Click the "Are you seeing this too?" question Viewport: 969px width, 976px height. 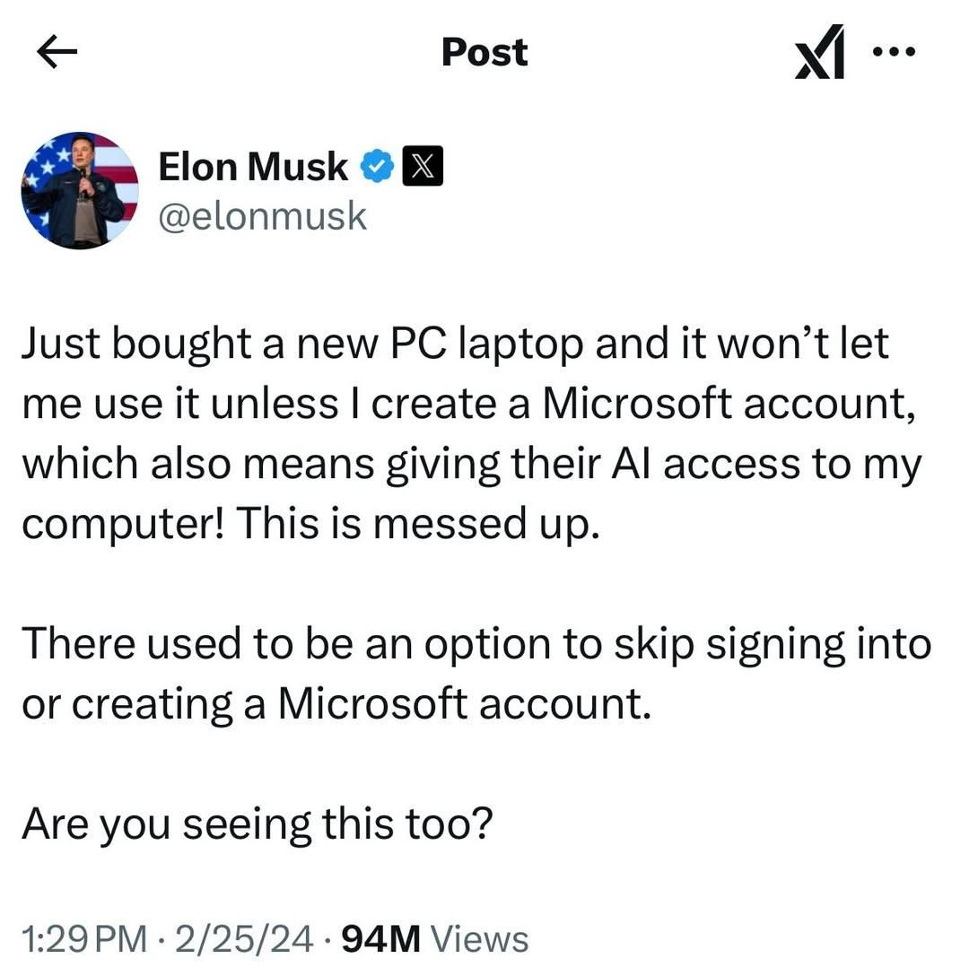[x=257, y=824]
